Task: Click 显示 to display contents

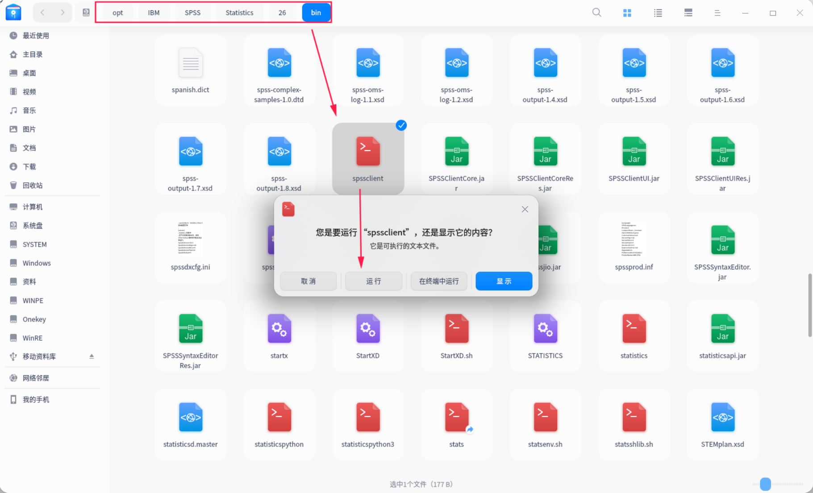Action: (x=504, y=281)
